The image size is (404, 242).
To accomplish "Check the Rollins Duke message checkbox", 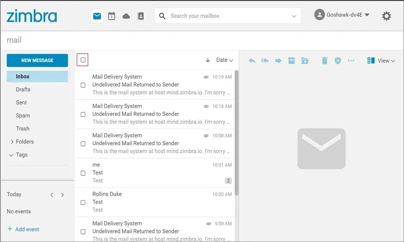I will click(x=83, y=202).
